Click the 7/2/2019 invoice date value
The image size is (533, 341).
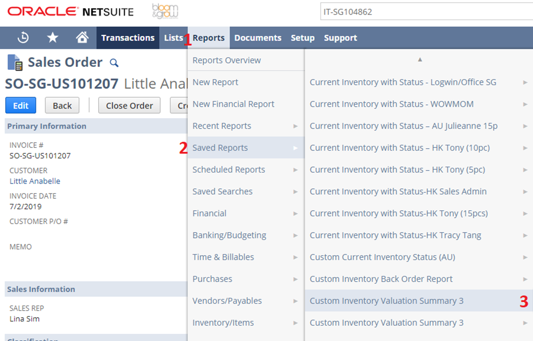[26, 207]
